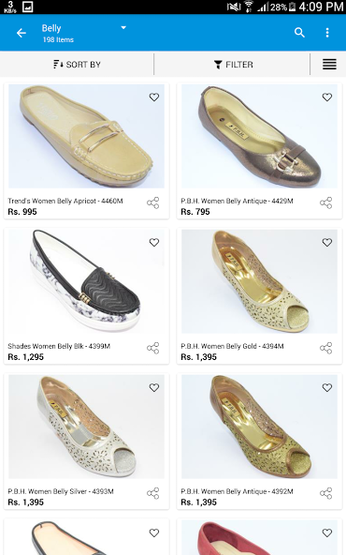View the gold peep-toe P.B.H. shoe image
The width and height of the screenshot is (346, 555).
coord(260,281)
